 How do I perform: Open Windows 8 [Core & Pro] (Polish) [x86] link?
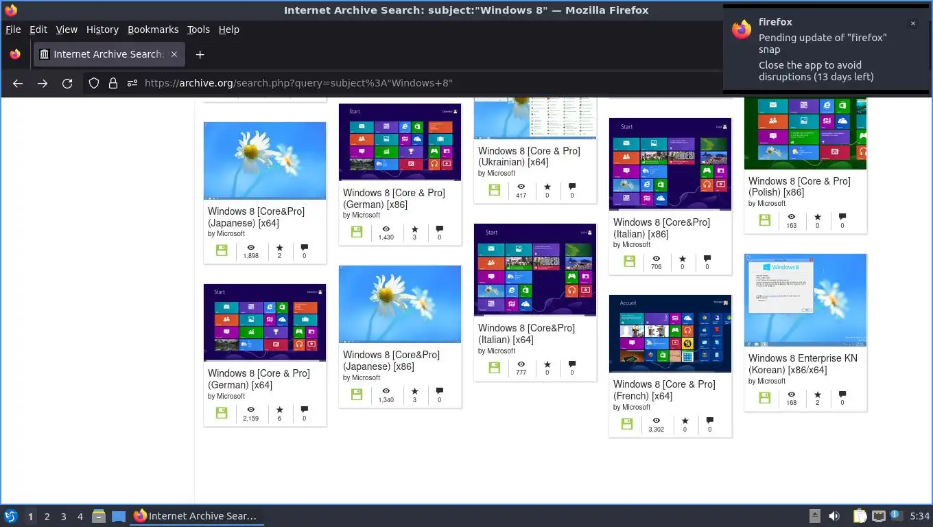799,187
